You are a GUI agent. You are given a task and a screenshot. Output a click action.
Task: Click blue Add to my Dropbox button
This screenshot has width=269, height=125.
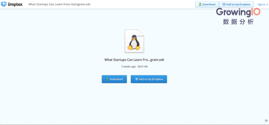click(149, 79)
